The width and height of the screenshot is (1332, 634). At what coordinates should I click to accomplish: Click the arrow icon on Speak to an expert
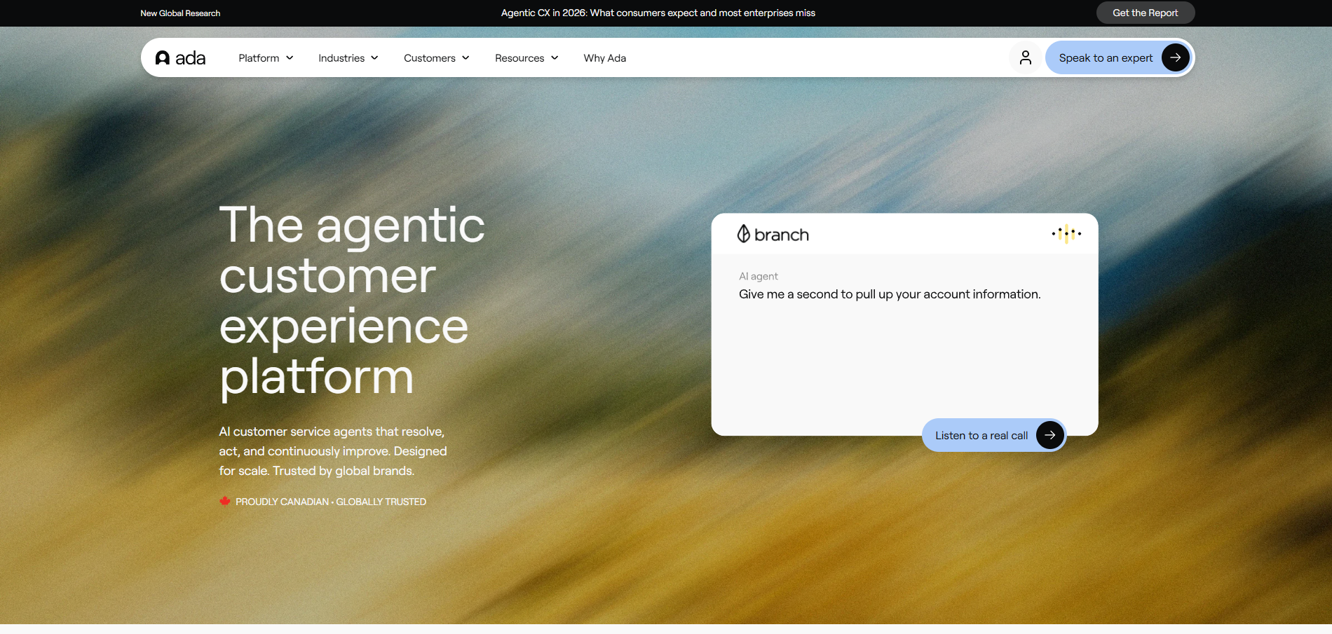(1176, 57)
